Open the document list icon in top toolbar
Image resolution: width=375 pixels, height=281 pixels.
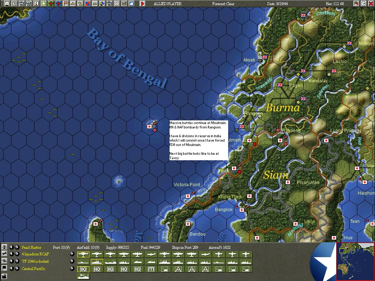pos(14,3)
